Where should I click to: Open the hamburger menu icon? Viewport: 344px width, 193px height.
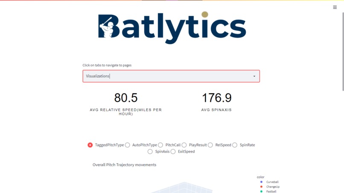(x=335, y=7)
